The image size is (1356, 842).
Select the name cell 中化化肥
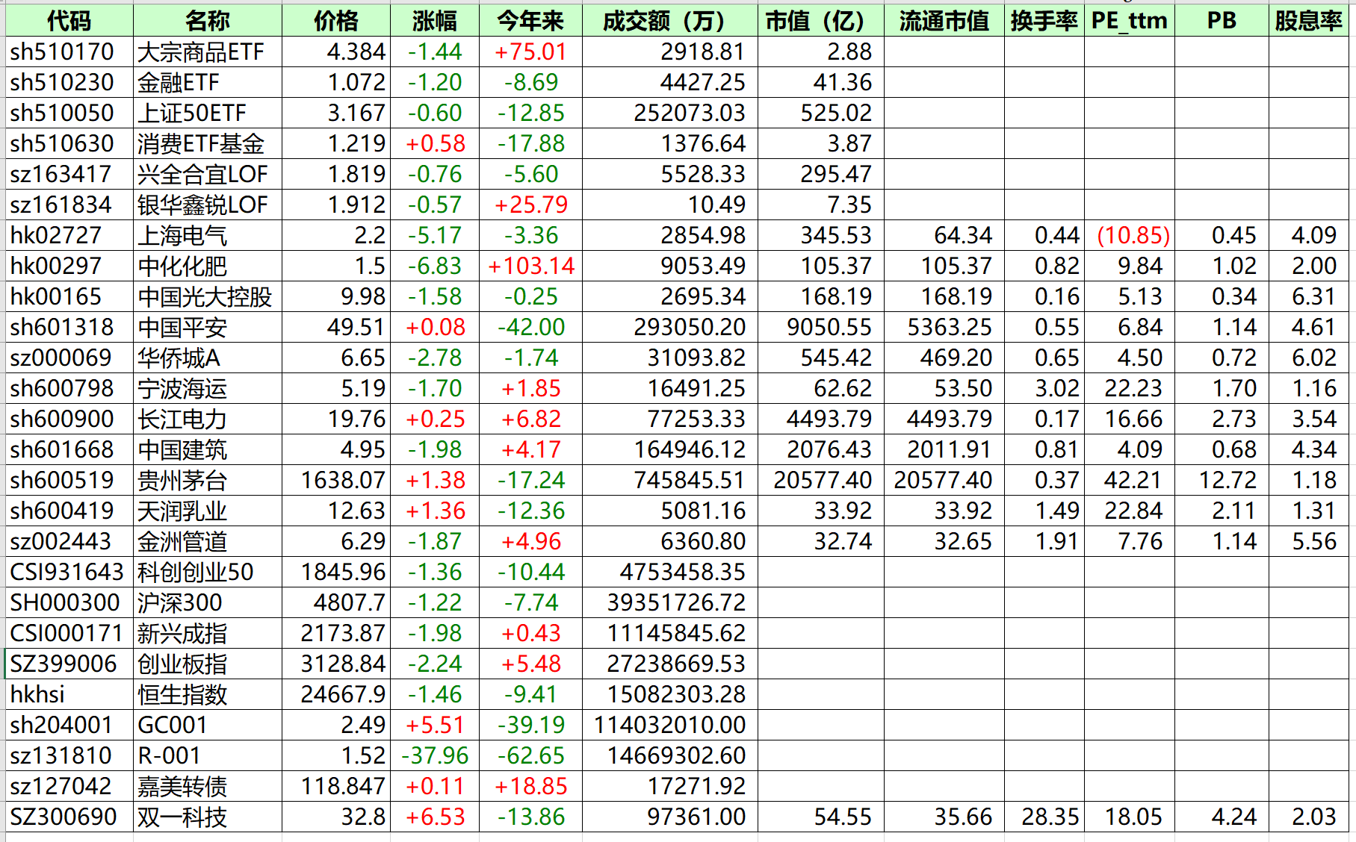click(208, 266)
